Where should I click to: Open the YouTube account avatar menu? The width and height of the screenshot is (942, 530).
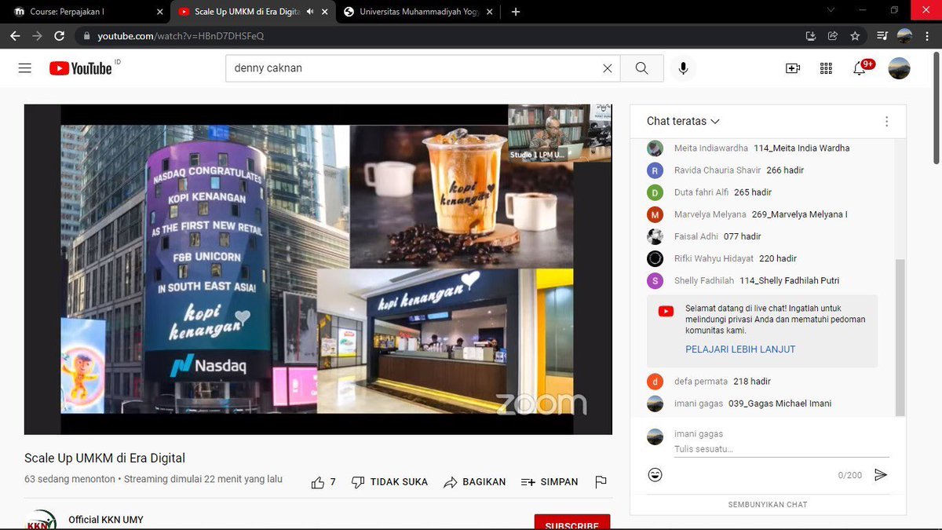(x=899, y=68)
